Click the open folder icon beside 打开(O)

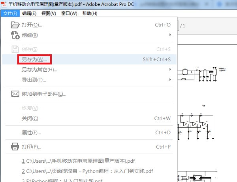coord(15,25)
